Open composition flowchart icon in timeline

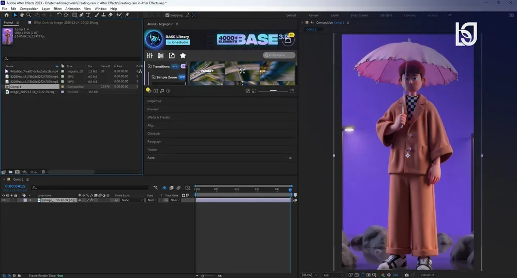click(x=155, y=188)
